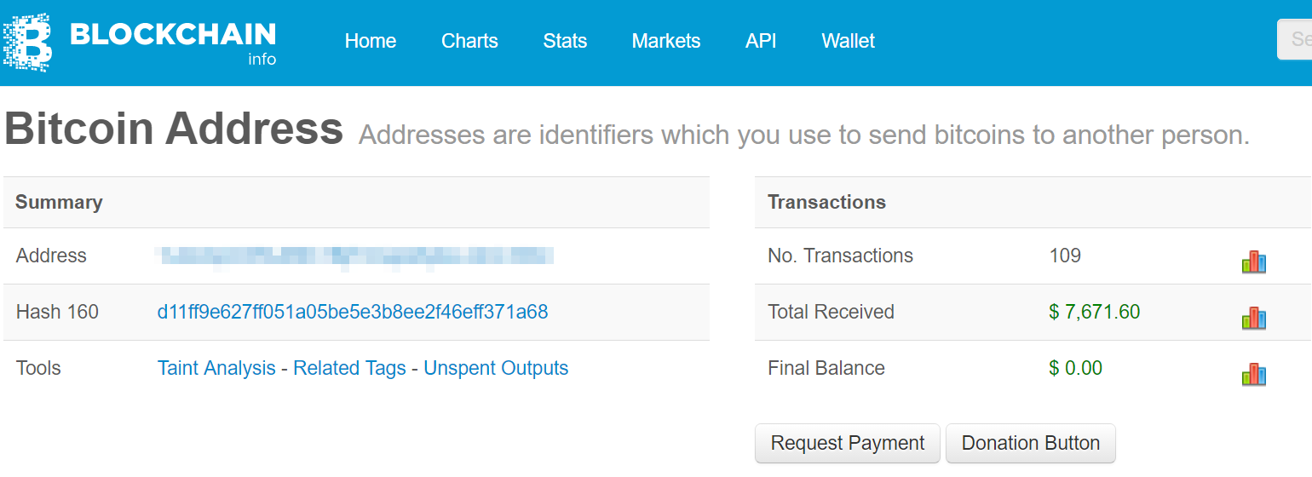Navigate to the Markets page

pos(666,41)
